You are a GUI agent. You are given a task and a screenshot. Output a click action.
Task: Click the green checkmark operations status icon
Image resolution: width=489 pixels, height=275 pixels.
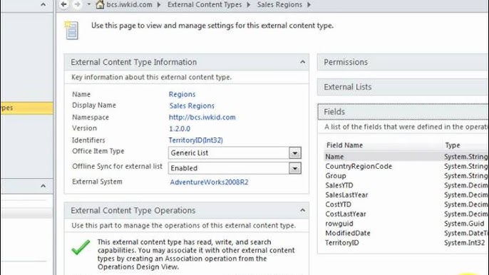pyautogui.click(x=81, y=247)
